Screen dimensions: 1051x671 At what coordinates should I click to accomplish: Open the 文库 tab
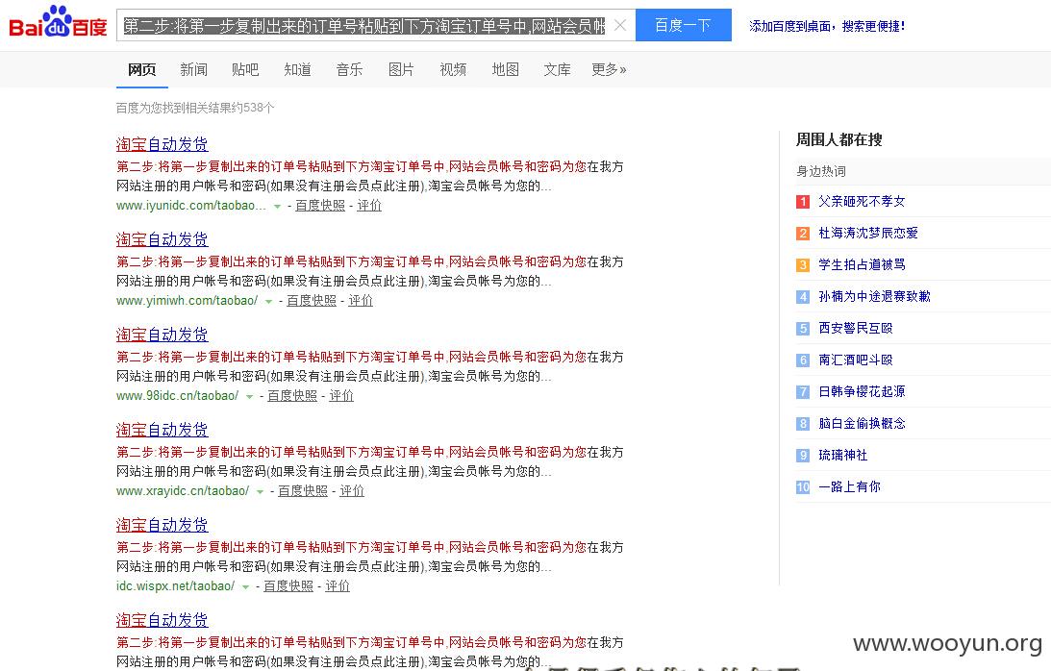(557, 70)
